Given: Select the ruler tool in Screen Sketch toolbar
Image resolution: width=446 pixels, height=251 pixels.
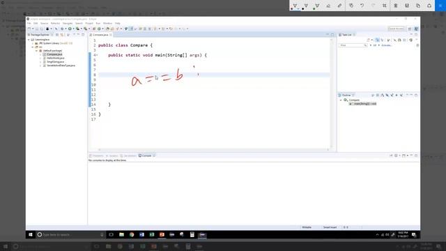Looking at the screenshot, I should coord(339,6).
